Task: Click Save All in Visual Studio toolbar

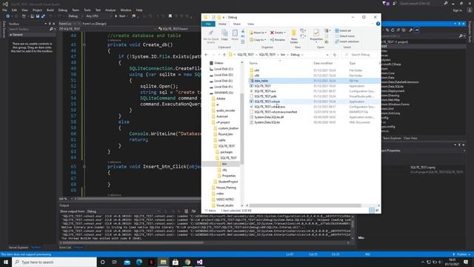Action: tap(43, 16)
